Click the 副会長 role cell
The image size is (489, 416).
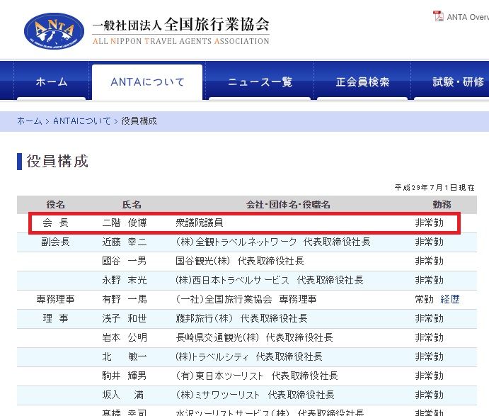pyautogui.click(x=55, y=242)
